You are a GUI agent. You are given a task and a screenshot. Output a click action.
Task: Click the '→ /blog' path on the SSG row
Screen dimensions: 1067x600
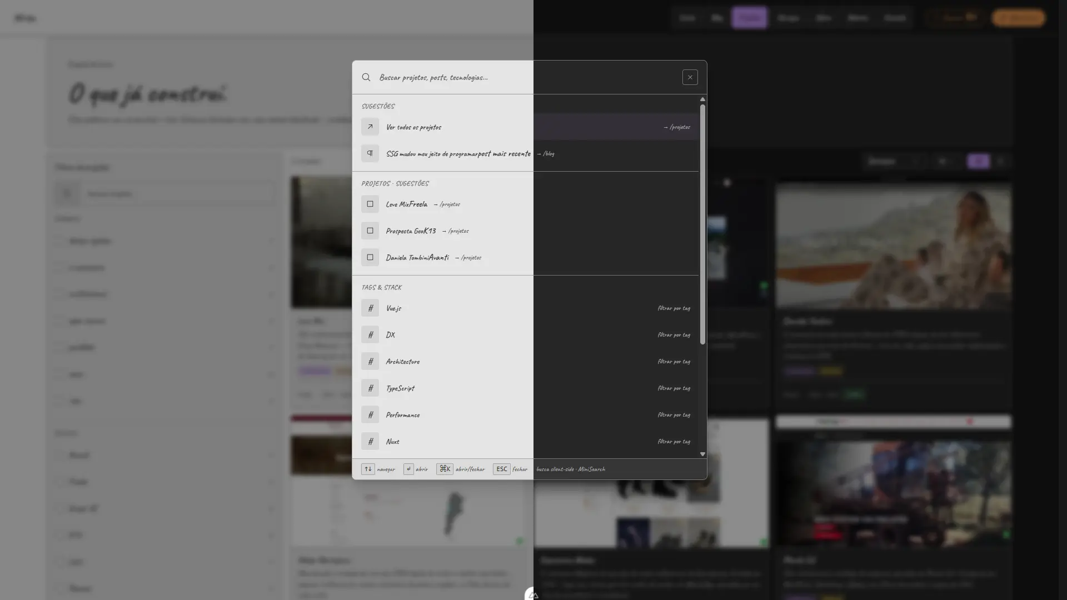click(x=545, y=154)
